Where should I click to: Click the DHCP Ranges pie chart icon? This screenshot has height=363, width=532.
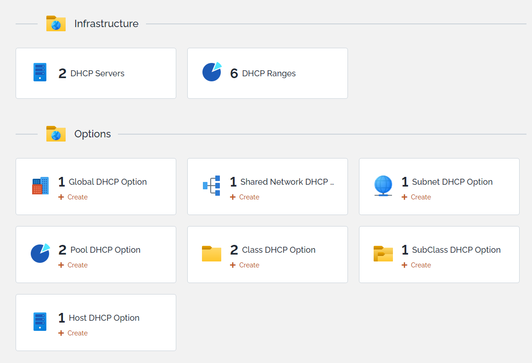click(212, 72)
